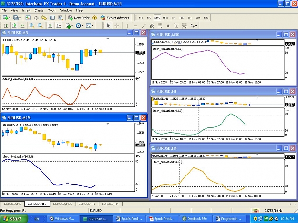298x223 pixels.
Task: Open the Profiles icon
Action: (16, 18)
